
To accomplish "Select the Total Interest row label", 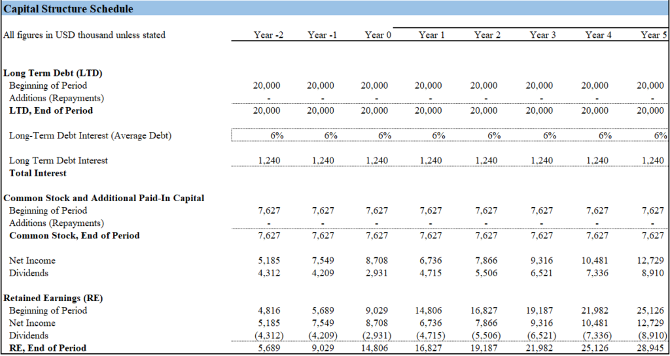I will [x=38, y=173].
